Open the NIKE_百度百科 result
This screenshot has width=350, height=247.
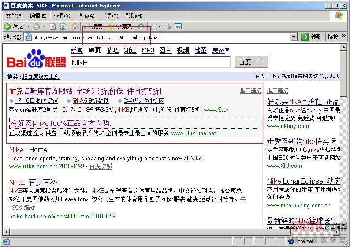(33, 182)
